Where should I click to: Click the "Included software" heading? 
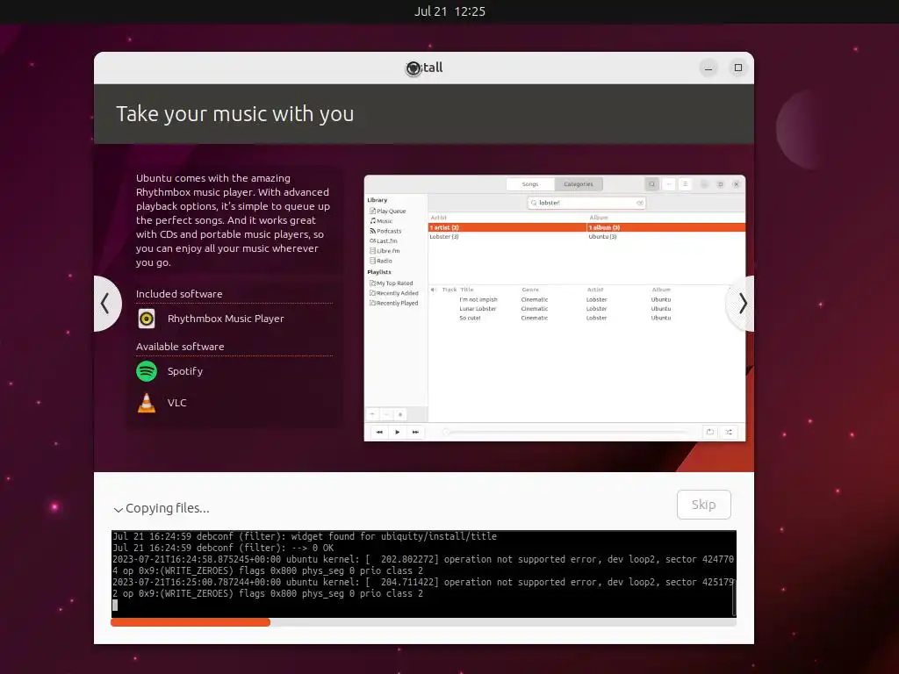179,294
